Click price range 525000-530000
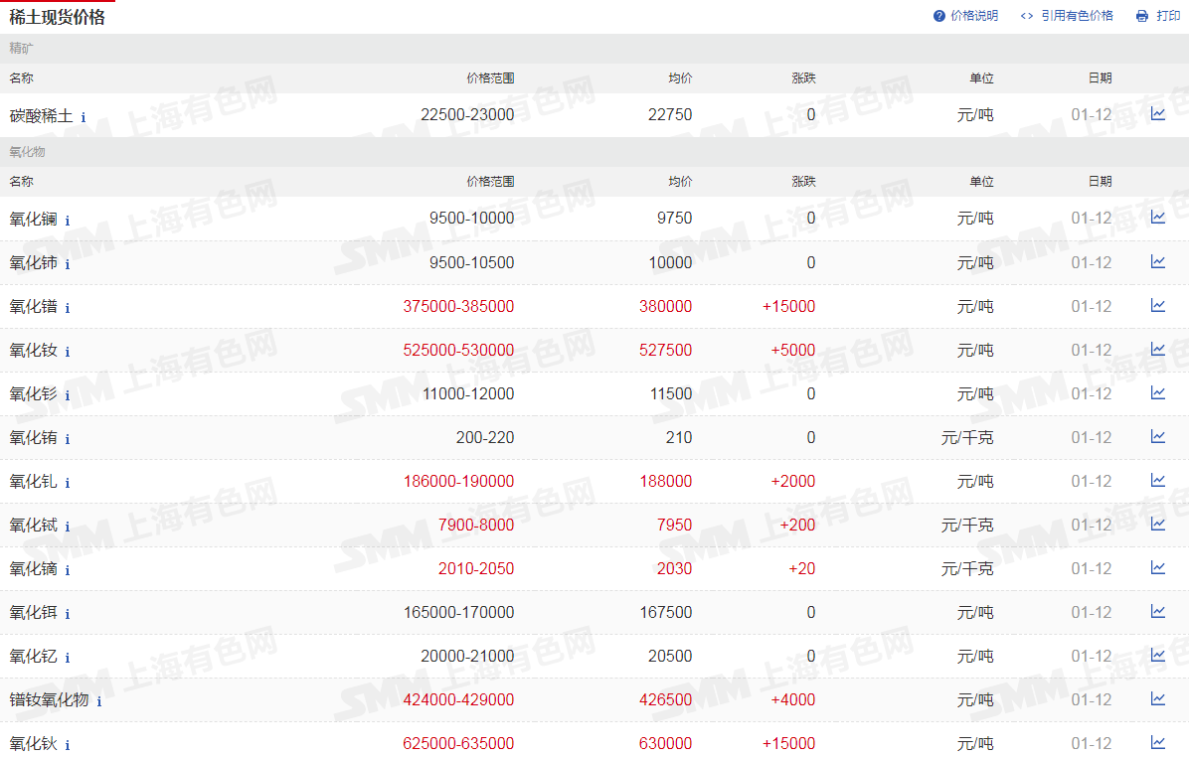The image size is (1189, 757). coord(458,350)
